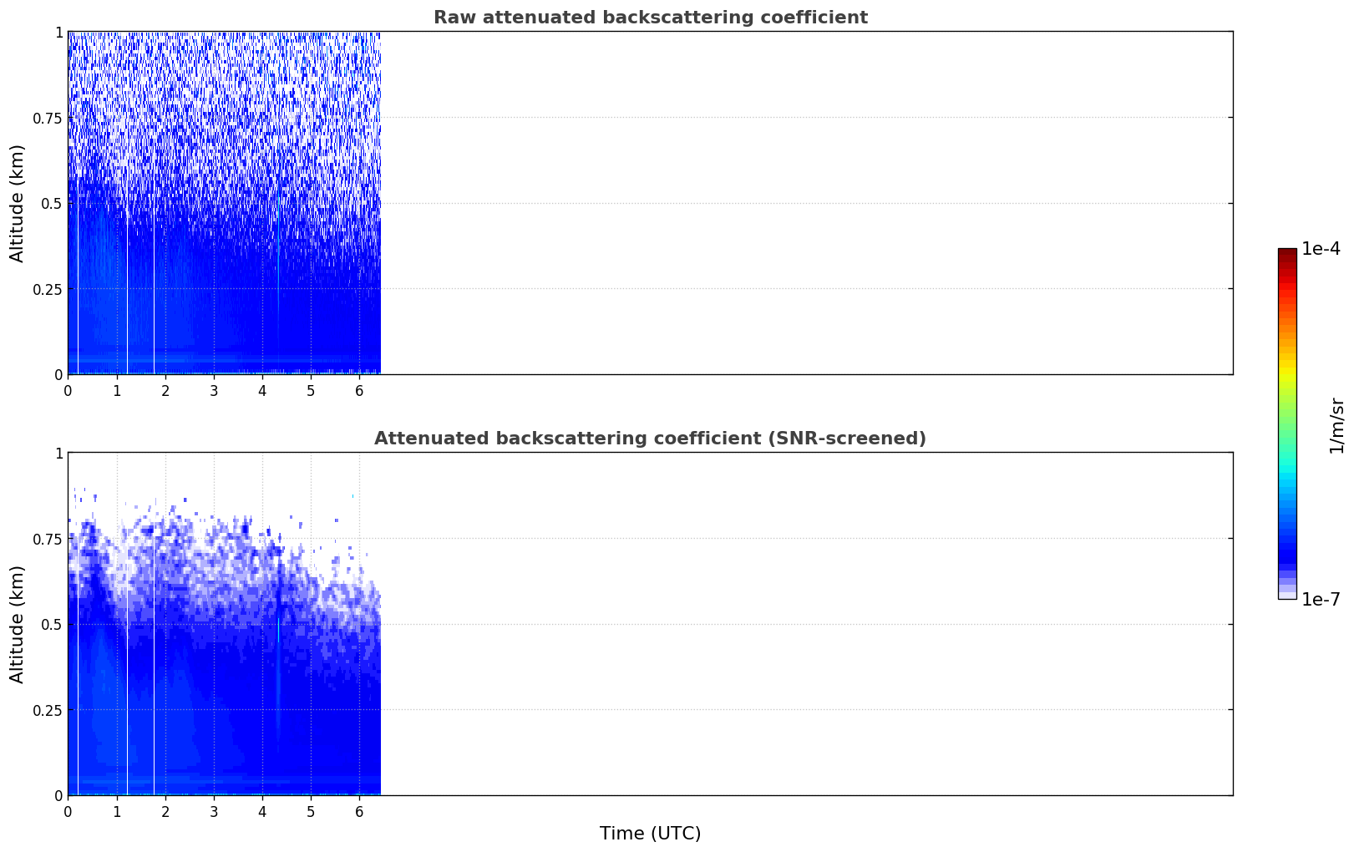Click time tick '5' under the raw plot
The image size is (1354, 852).
(x=311, y=390)
